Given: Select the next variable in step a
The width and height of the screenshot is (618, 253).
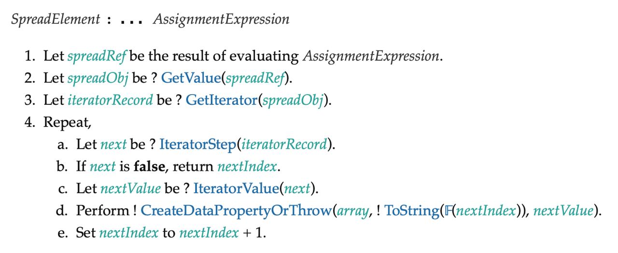Looking at the screenshot, I should 113,144.
